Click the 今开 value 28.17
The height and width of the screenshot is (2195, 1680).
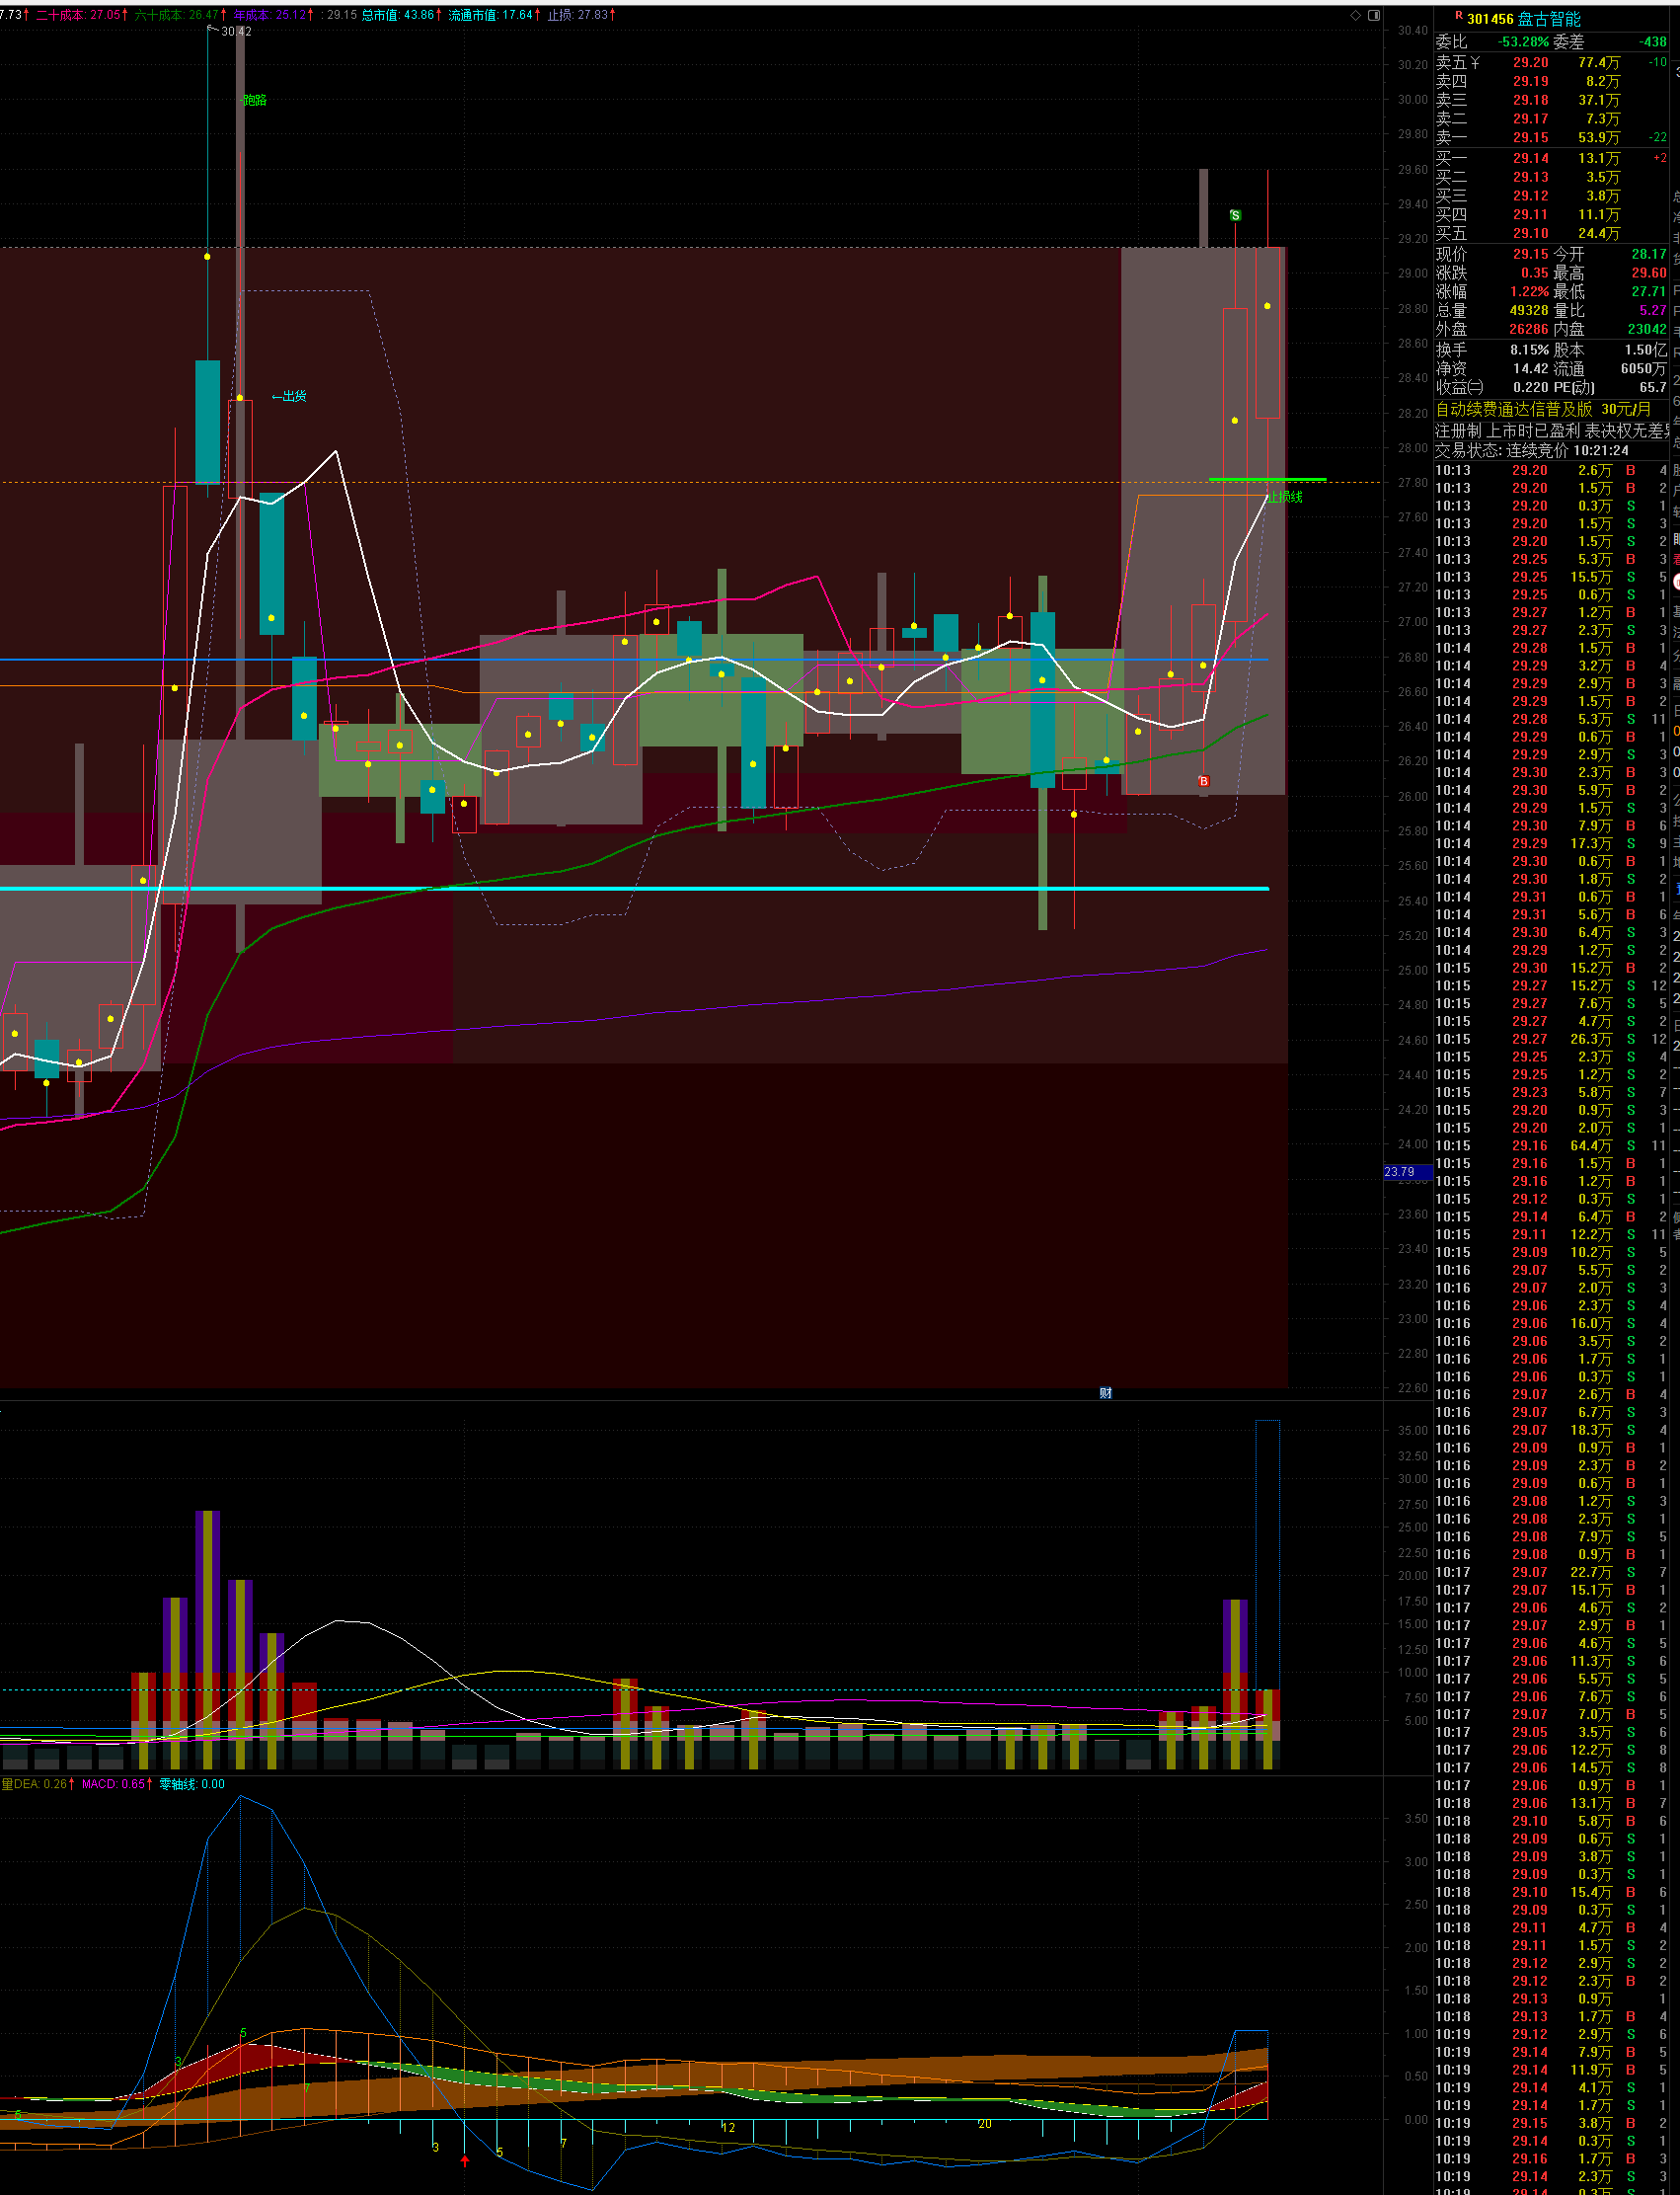[x=1649, y=254]
